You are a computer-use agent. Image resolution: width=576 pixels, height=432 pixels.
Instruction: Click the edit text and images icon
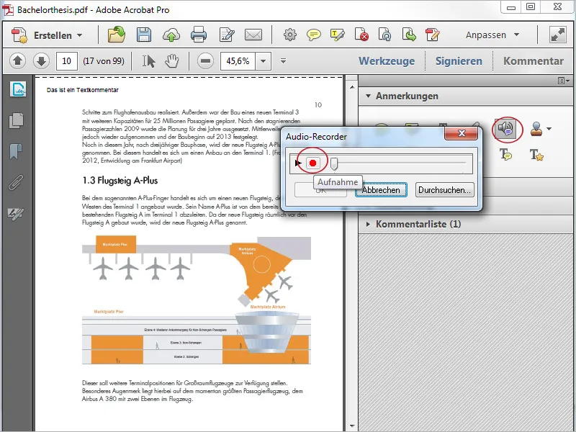[x=227, y=35]
